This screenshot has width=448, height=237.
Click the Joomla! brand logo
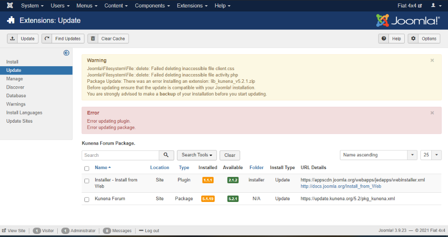(x=408, y=21)
